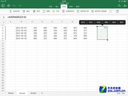Choose 清除 (Clear) in popup menu
Viewport: 128px width, 96px height.
[106, 22]
